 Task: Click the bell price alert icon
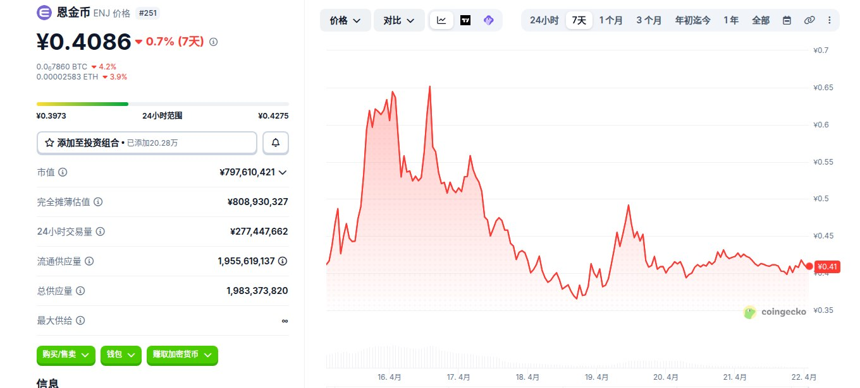coord(276,143)
